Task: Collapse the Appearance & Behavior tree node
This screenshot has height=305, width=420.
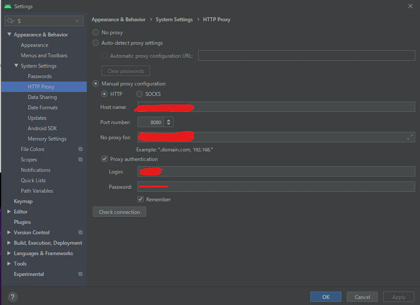Action: tap(9, 35)
